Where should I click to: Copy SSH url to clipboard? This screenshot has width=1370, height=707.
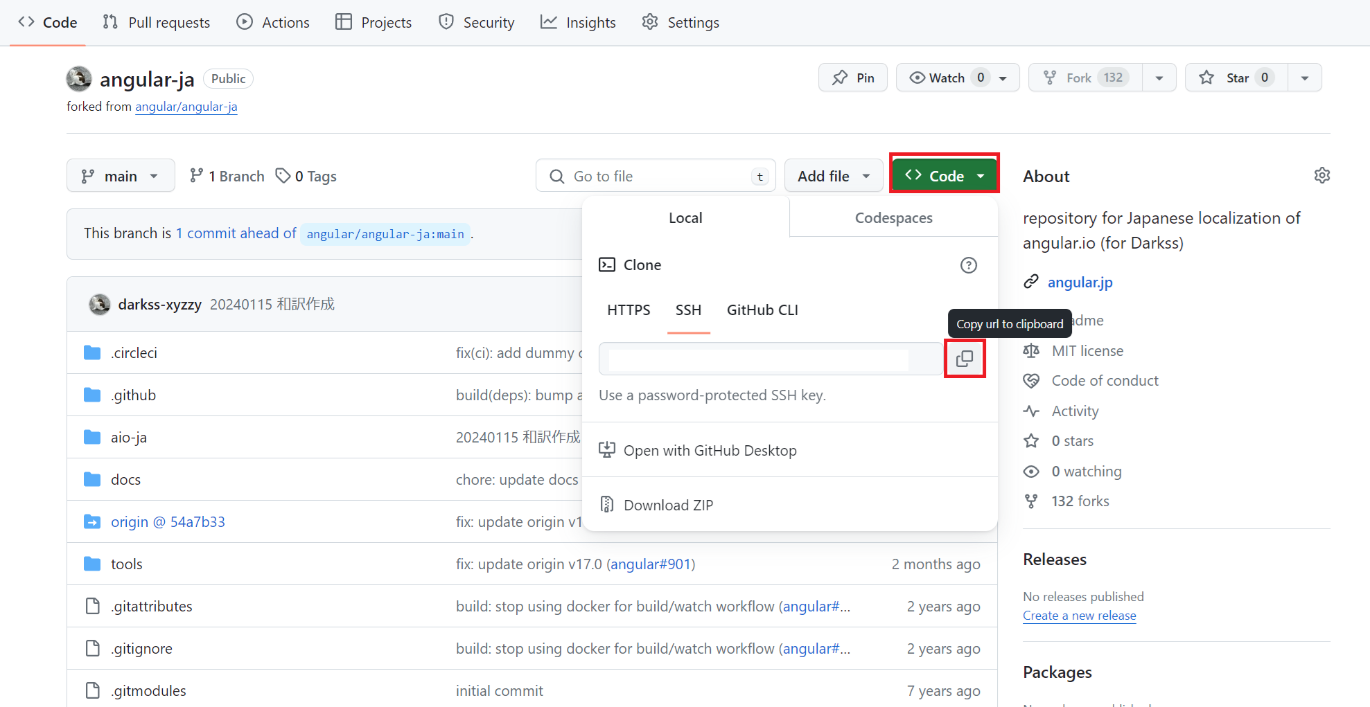(965, 358)
